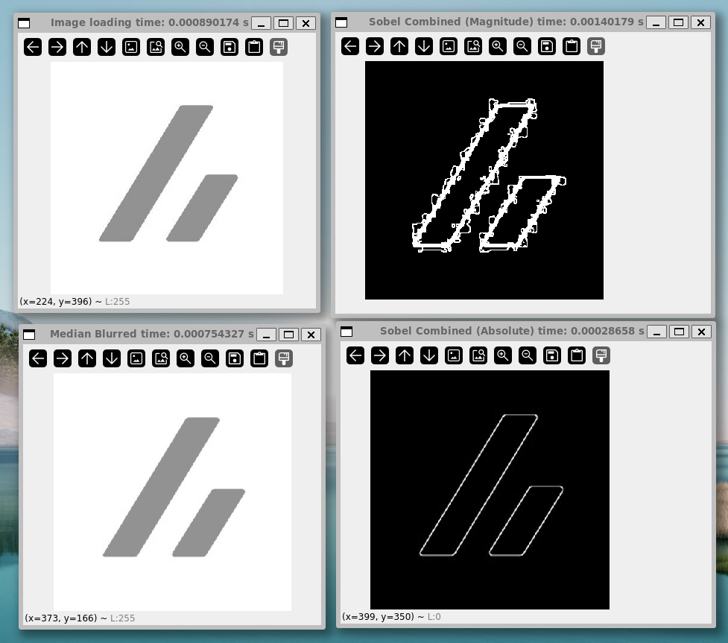This screenshot has height=643, width=728.
Task: Pan right in Image loading time window
Action: (57, 47)
